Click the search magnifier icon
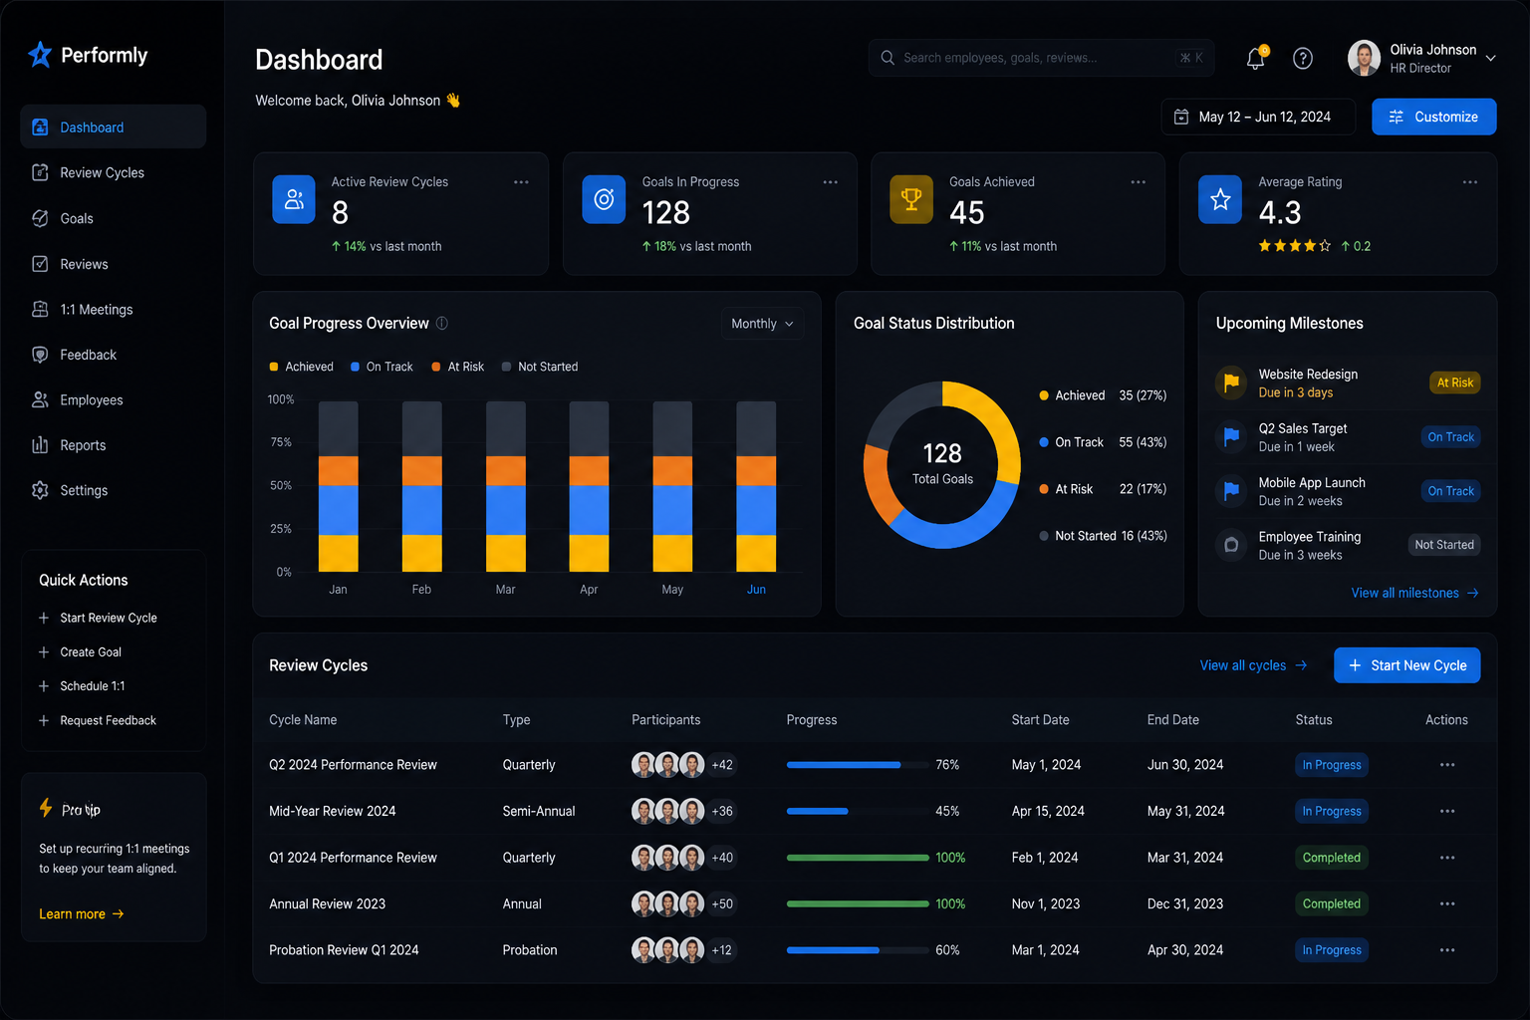The image size is (1530, 1020). [x=887, y=58]
